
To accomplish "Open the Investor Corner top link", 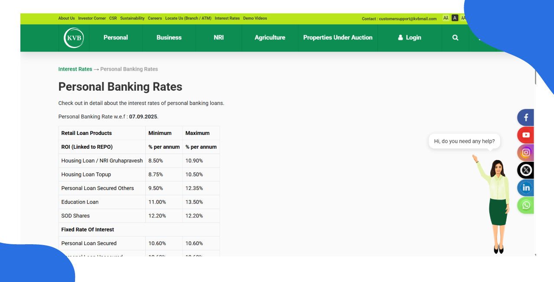I will pyautogui.click(x=92, y=18).
